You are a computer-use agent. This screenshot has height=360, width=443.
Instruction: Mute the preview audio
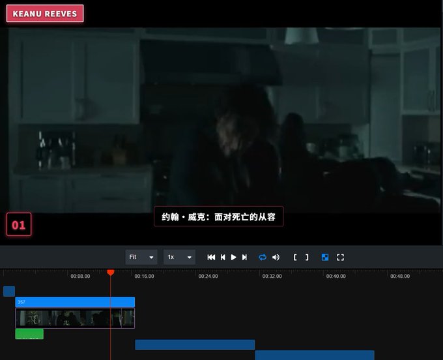click(276, 257)
